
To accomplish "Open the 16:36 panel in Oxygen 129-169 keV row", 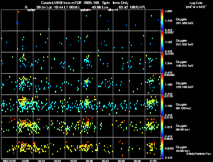I will click(89, 84).
